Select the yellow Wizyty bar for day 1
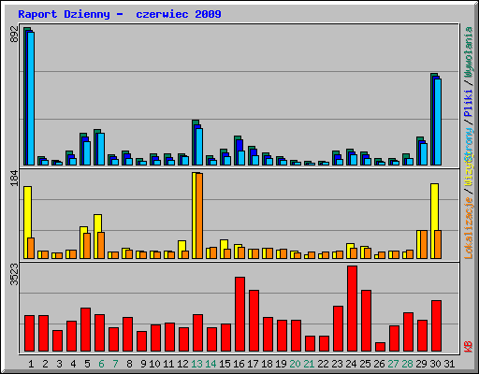Screen dimensions: 479x374 click(x=27, y=223)
